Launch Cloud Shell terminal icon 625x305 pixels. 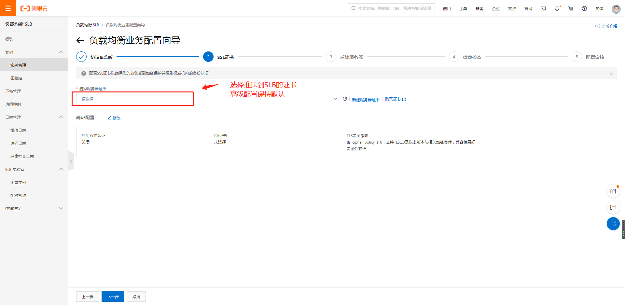(x=543, y=9)
